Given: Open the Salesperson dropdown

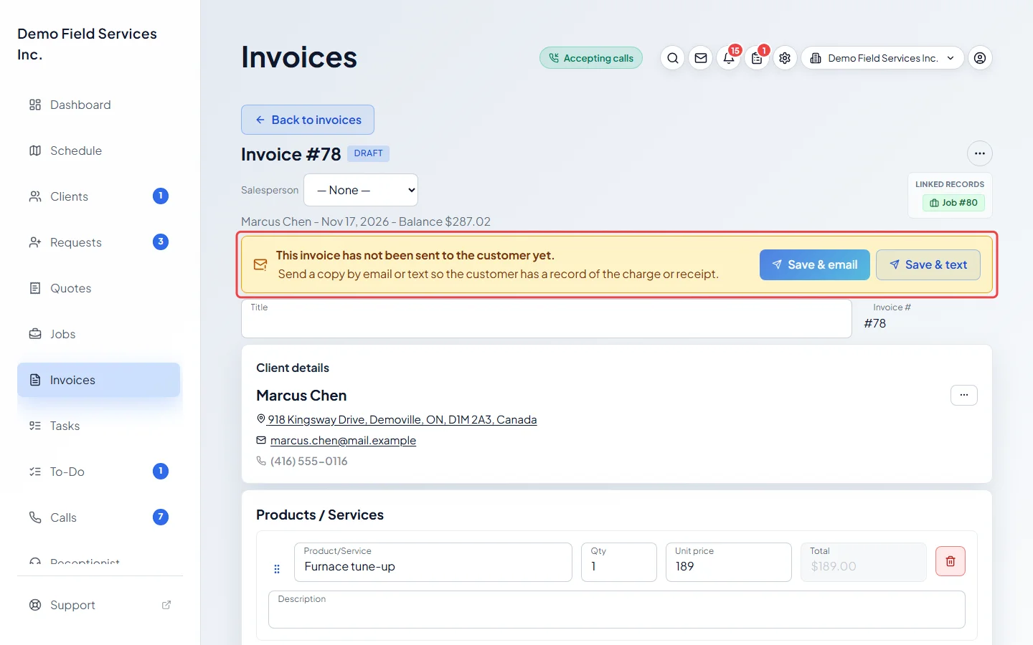Looking at the screenshot, I should click(x=361, y=190).
